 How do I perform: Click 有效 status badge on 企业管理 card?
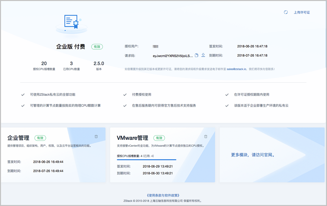pyautogui.click(x=40, y=138)
